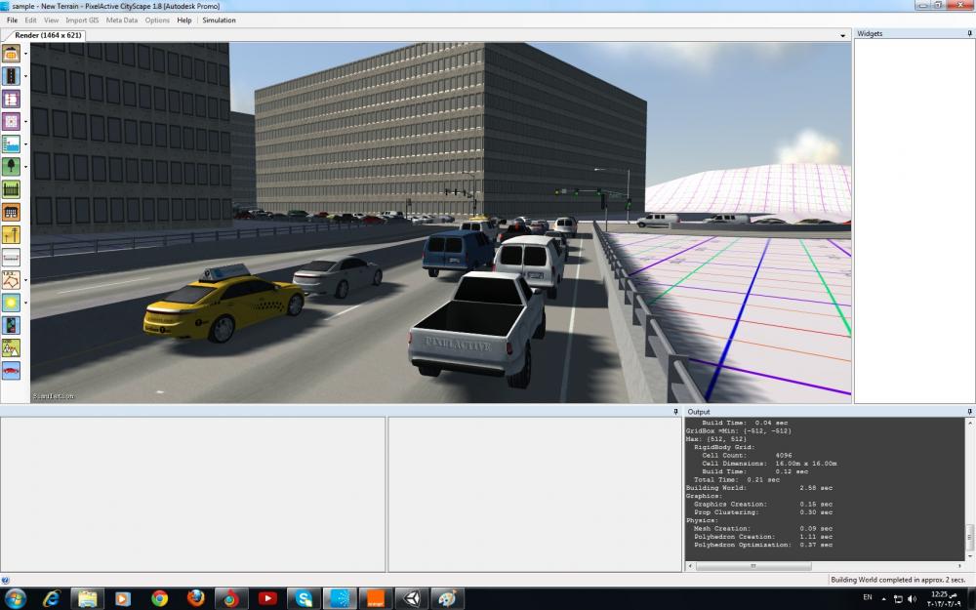The image size is (976, 610).
Task: Select the road tool icon
Action: [x=11, y=76]
